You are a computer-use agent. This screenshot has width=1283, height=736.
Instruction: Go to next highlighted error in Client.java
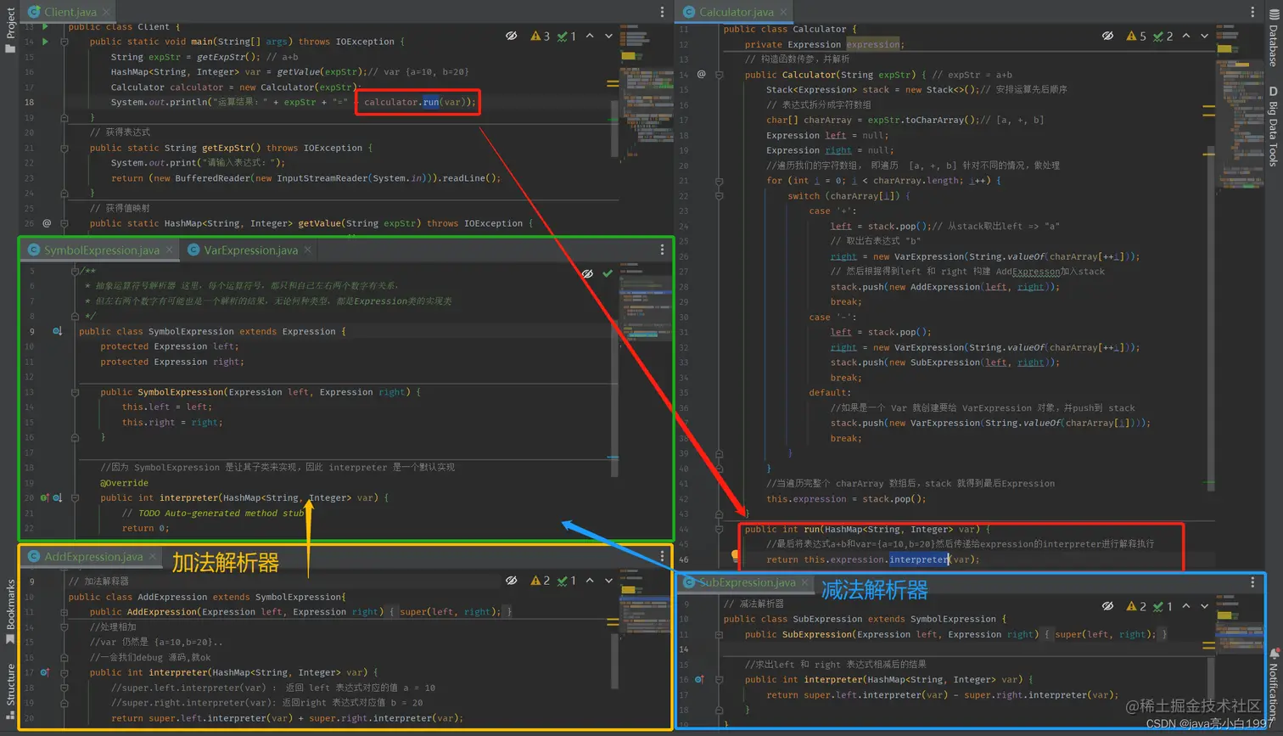point(608,37)
